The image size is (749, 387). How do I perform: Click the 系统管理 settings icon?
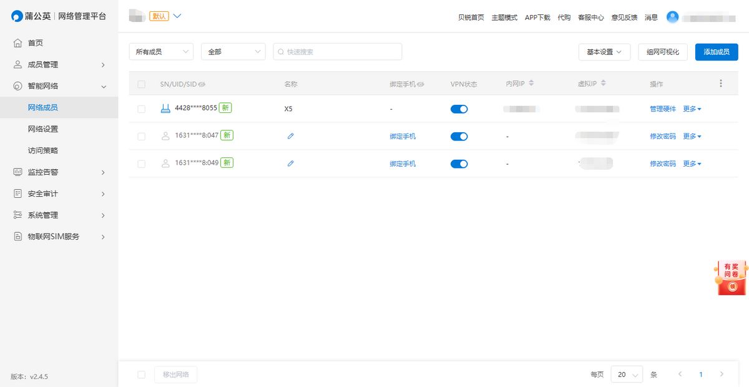tap(17, 215)
